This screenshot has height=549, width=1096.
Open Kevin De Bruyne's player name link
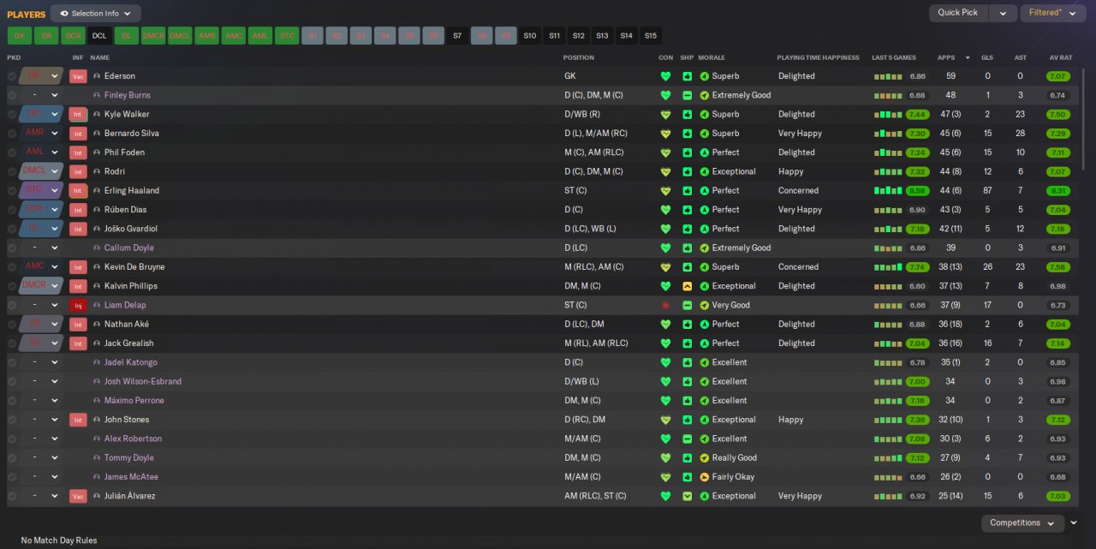(x=134, y=266)
